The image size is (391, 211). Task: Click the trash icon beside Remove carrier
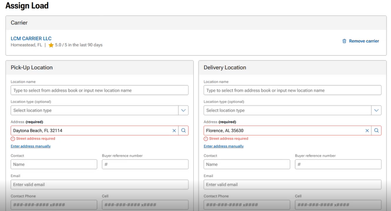coord(344,41)
